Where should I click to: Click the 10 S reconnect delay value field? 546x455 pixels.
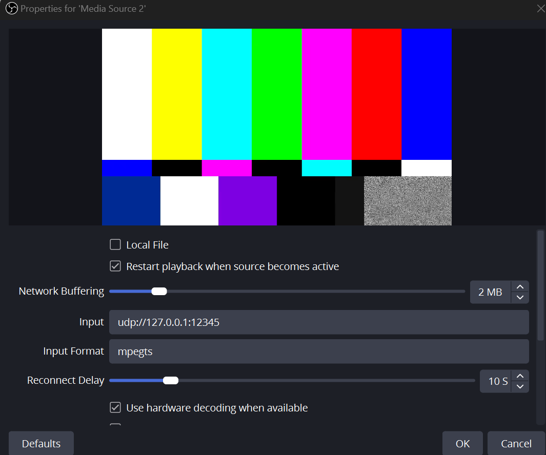(x=496, y=381)
